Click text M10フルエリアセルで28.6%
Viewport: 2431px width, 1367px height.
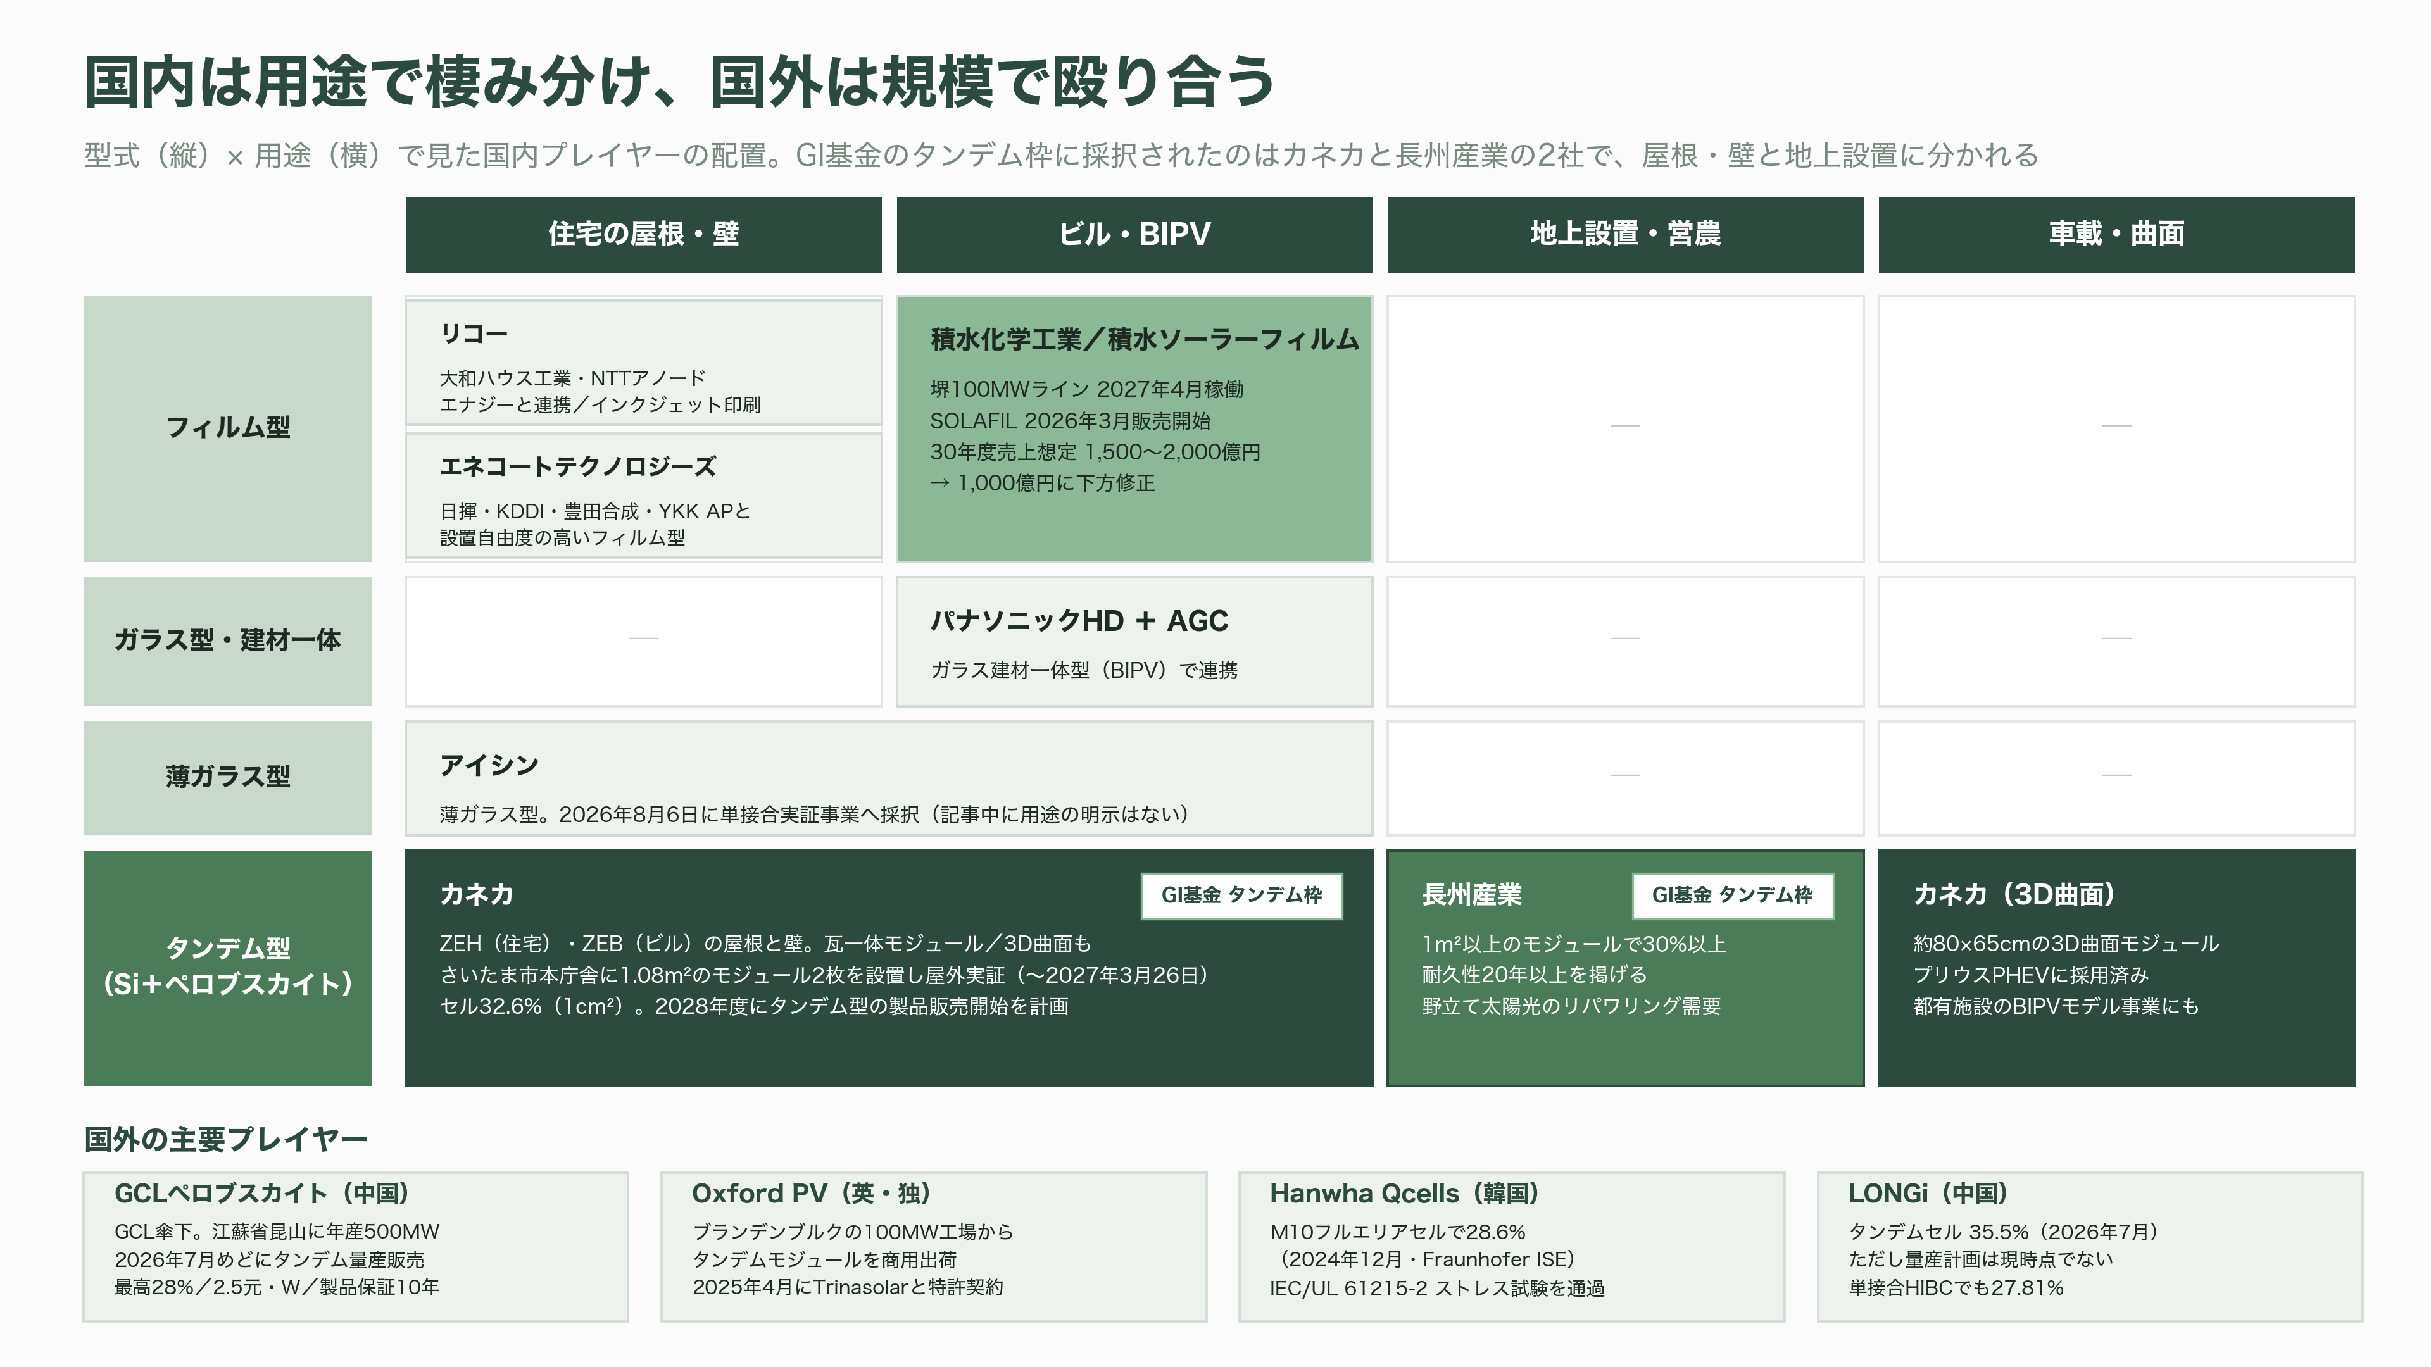[x=1398, y=1231]
